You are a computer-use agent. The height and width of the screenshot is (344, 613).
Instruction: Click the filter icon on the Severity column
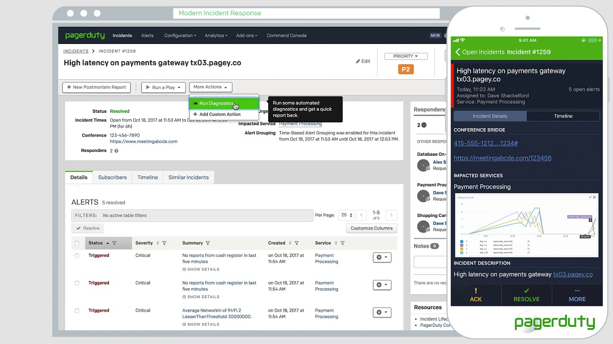164,243
